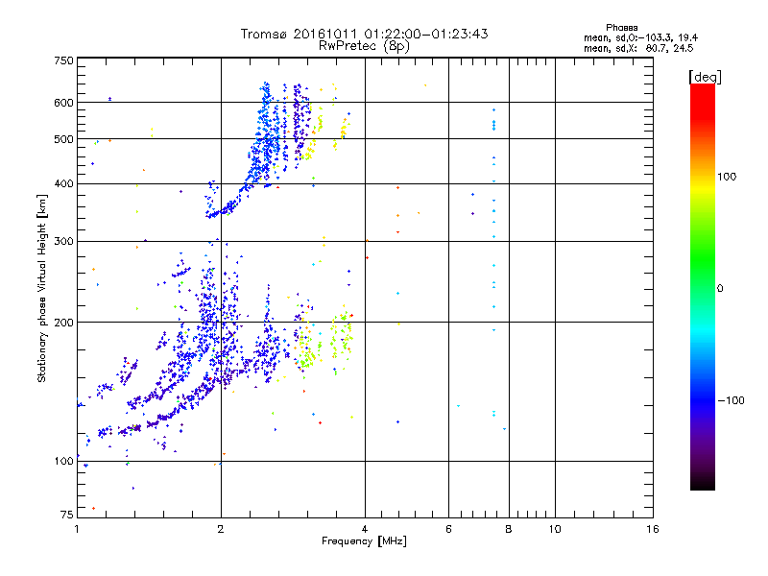The height and width of the screenshot is (576, 768).
Task: Click the plot title 'Tromsø 20161011 01:22:00-01:23:43'
Action: click(x=364, y=34)
